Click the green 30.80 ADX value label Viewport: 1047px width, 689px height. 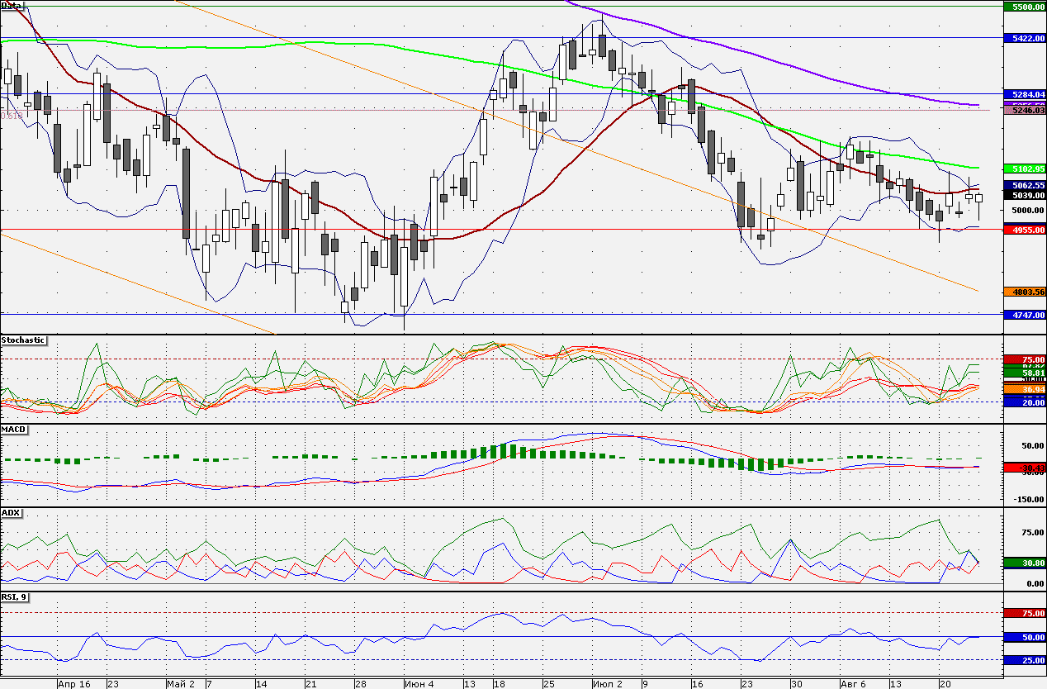(x=1025, y=563)
